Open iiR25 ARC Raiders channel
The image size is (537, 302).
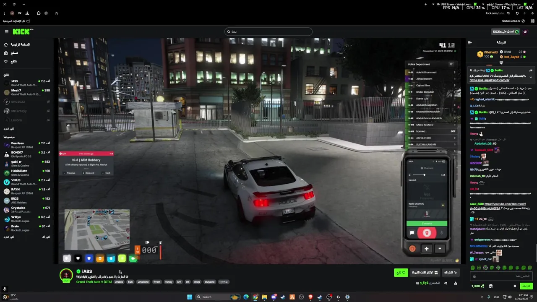pos(27,200)
